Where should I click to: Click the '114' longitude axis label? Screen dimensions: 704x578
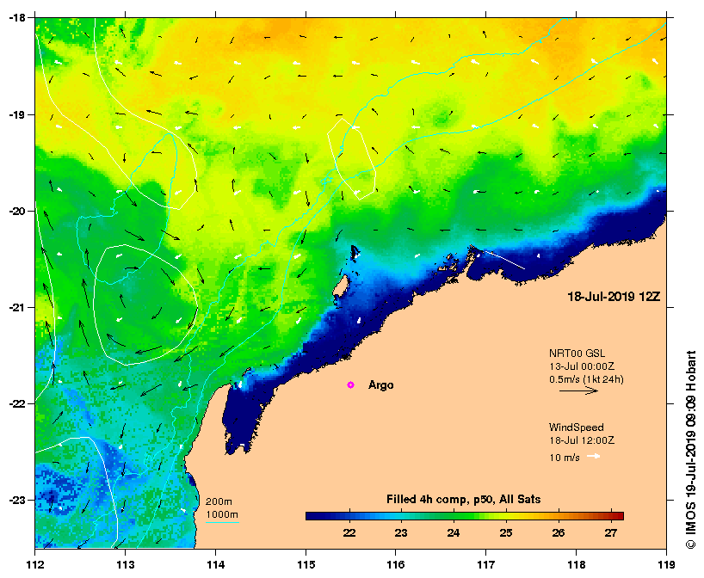click(215, 565)
